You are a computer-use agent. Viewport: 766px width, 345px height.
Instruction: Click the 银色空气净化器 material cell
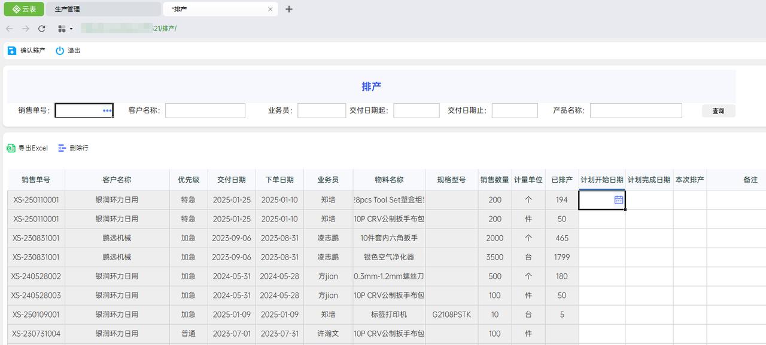click(389, 257)
